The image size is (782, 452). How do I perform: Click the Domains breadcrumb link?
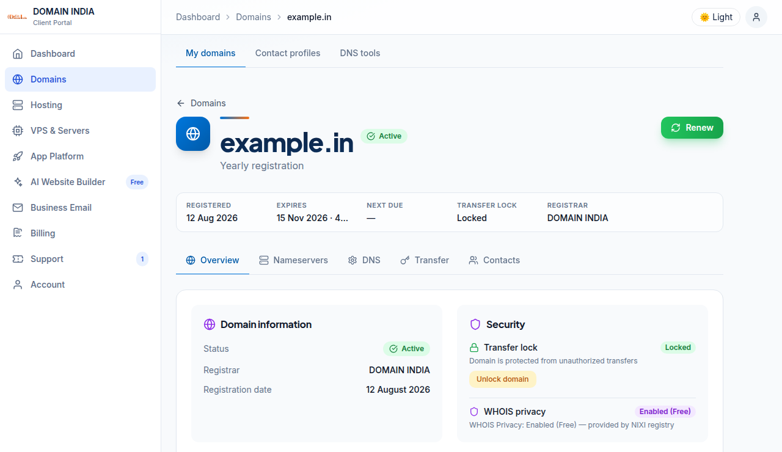[x=254, y=17]
